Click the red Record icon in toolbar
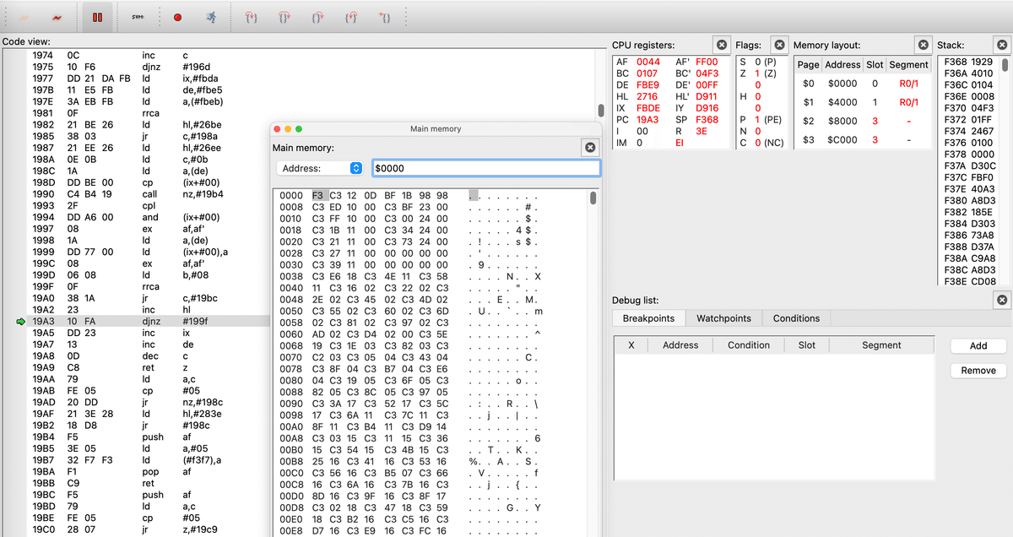1013x537 pixels. [177, 18]
